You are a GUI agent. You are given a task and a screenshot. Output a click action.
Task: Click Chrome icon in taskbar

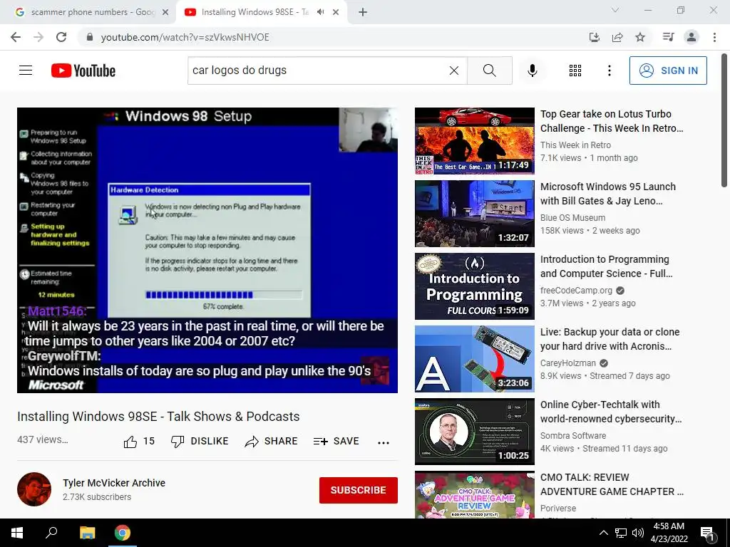click(123, 533)
